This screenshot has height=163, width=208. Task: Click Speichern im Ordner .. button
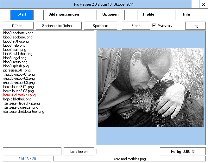tap(59, 25)
